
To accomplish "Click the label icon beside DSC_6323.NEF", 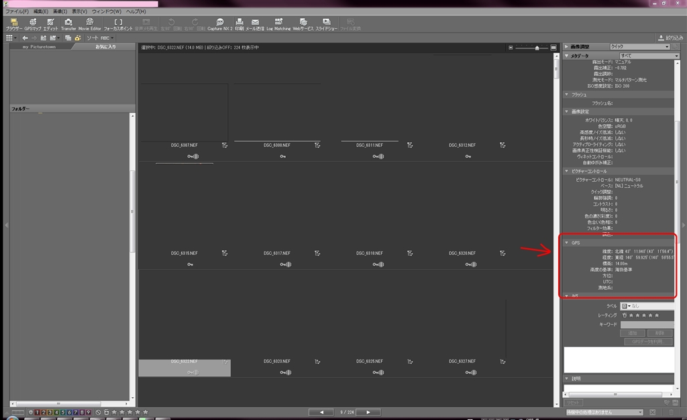I will coord(317,362).
